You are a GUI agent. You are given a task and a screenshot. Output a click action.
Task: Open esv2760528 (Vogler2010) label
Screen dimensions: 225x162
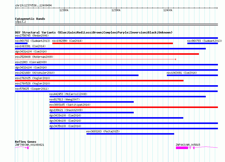coord(33,83)
